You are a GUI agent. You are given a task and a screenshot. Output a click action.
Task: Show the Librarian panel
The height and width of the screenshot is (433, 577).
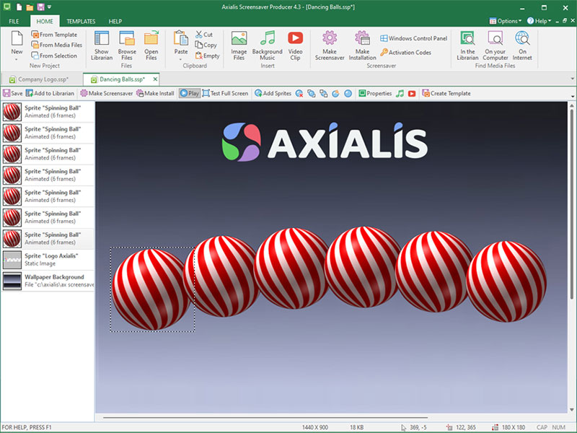point(102,45)
